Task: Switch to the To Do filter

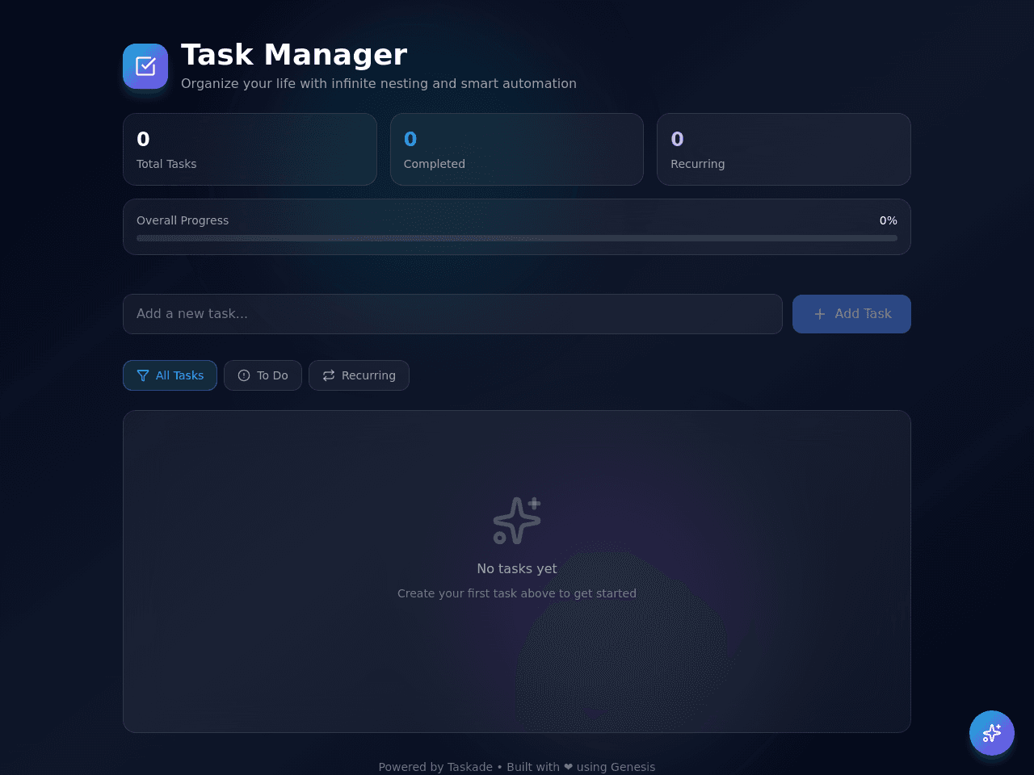Action: pos(263,375)
